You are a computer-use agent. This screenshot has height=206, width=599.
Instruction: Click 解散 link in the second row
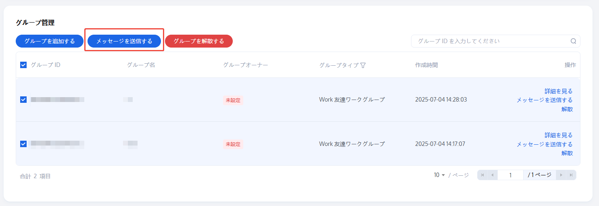567,153
